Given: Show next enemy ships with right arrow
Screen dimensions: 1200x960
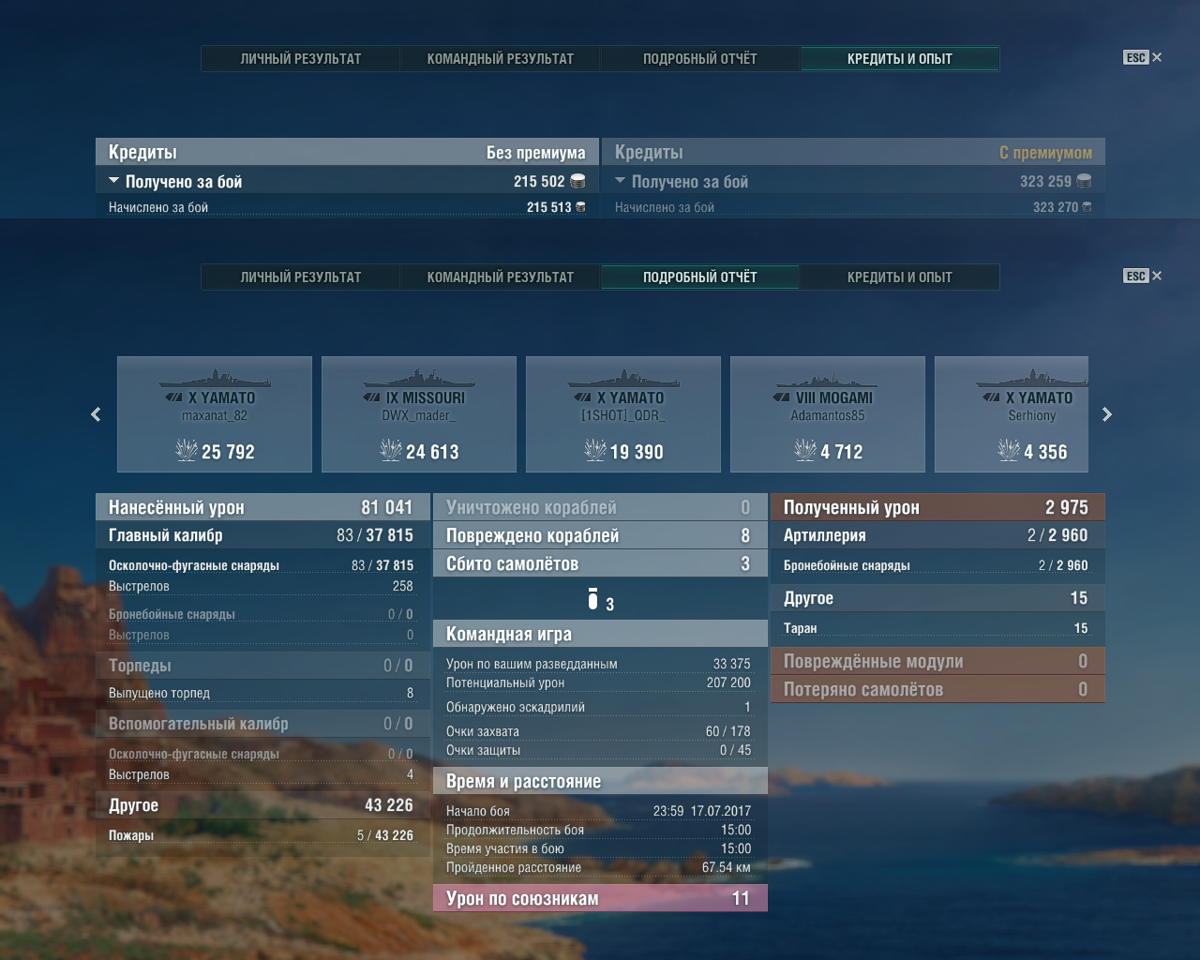Looking at the screenshot, I should coord(1107,414).
